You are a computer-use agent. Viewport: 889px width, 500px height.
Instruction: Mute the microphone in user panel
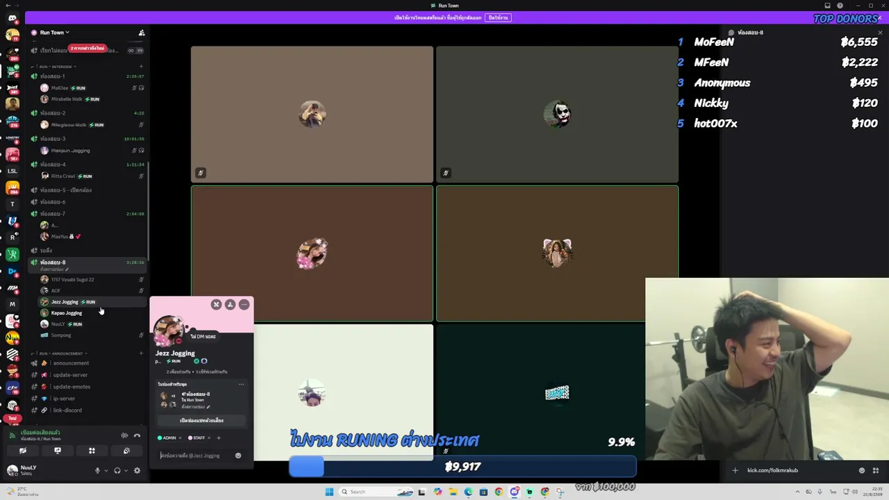click(x=97, y=471)
